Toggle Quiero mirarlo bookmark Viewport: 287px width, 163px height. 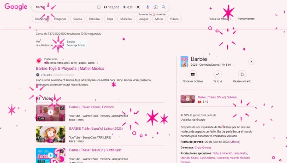[242, 74]
